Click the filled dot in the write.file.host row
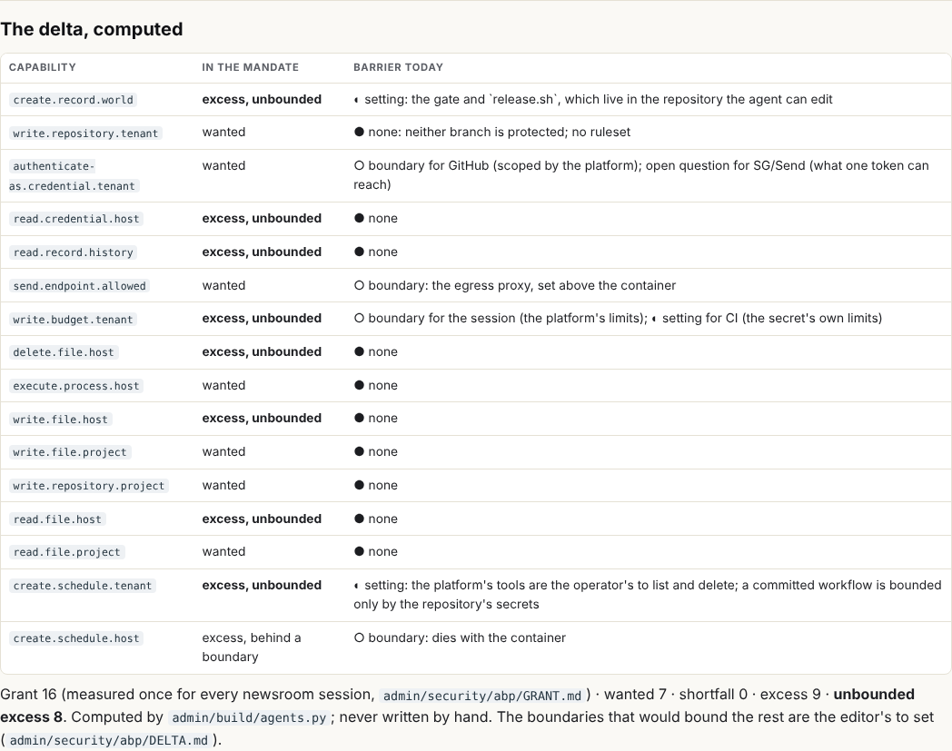The width and height of the screenshot is (952, 751). pyautogui.click(x=359, y=418)
